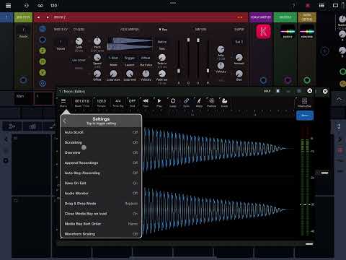Adjust the Fade in knob
Image resolution: width=346 pixels, height=260 pixels.
pyautogui.click(x=162, y=57)
